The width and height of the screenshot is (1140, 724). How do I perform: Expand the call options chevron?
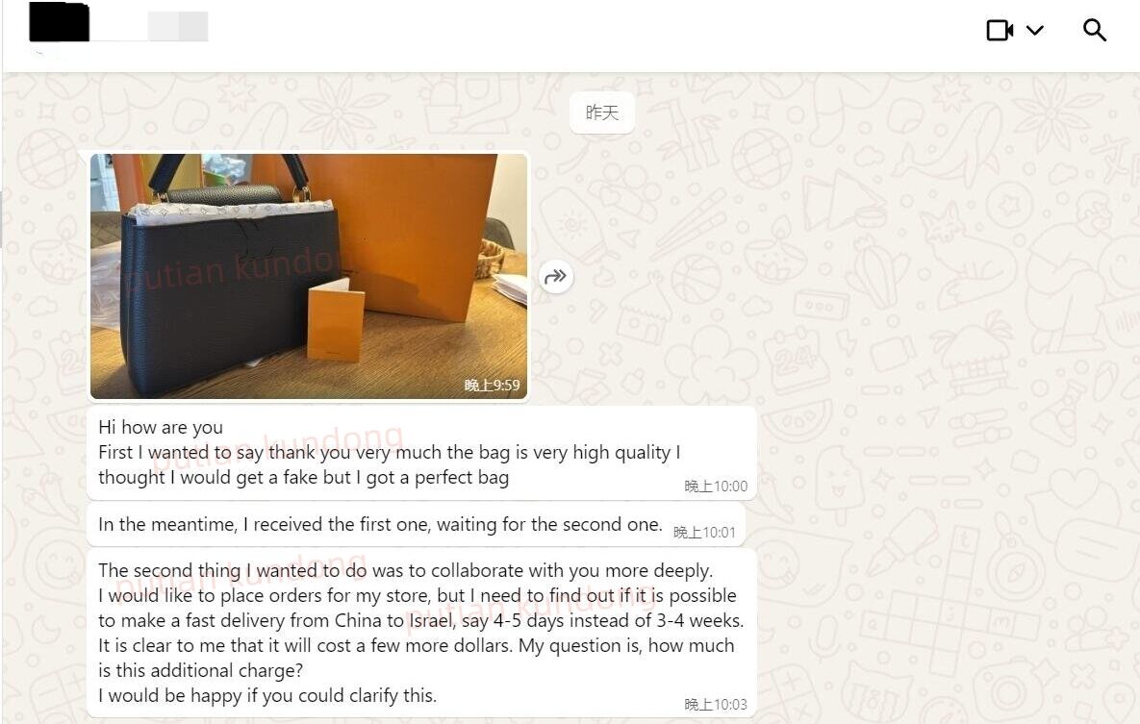[1034, 30]
